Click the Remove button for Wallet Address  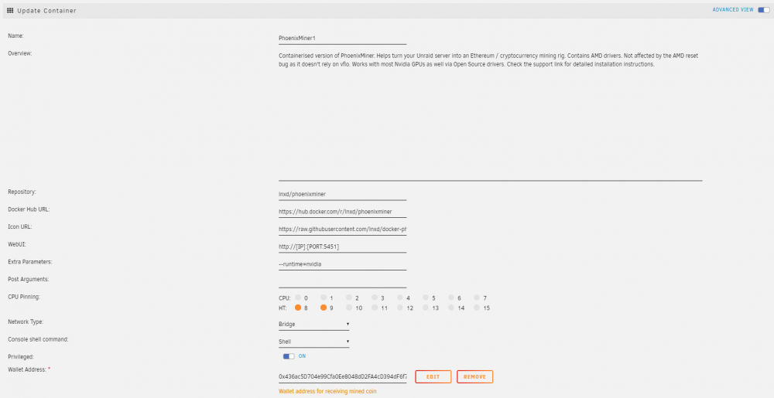point(475,377)
